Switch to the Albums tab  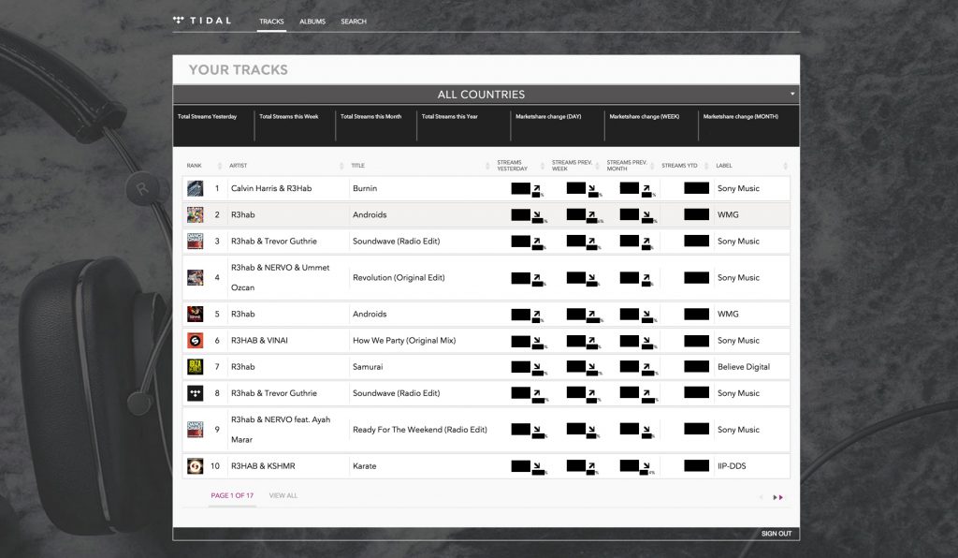(x=312, y=22)
